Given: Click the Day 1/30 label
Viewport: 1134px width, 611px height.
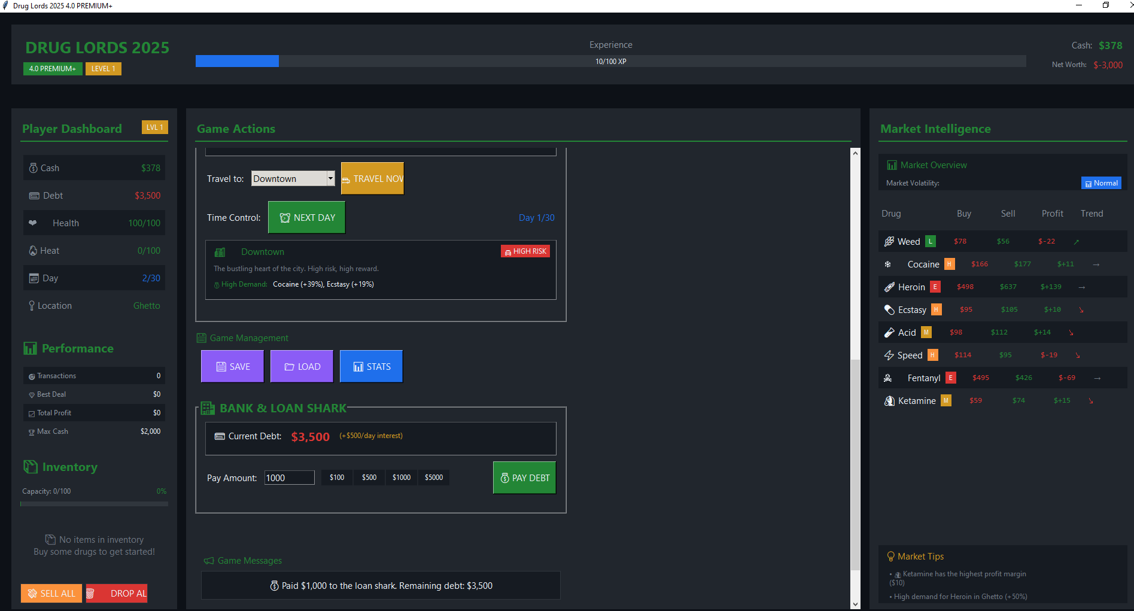Looking at the screenshot, I should [x=537, y=218].
